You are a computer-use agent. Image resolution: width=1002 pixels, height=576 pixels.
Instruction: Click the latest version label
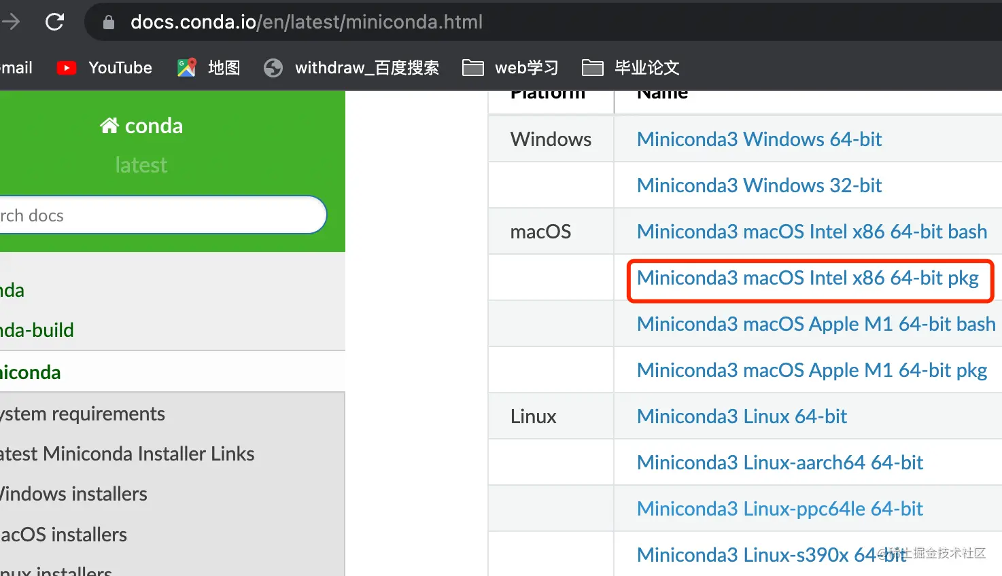click(141, 165)
